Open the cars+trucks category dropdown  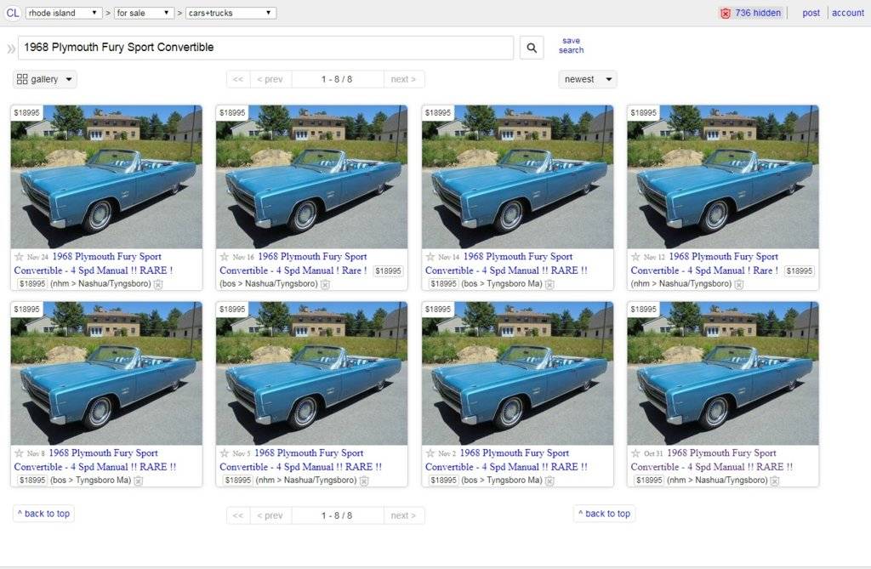click(x=230, y=13)
